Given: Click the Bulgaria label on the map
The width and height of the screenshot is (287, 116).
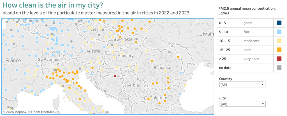Looking at the screenshot, I should coord(158,98).
